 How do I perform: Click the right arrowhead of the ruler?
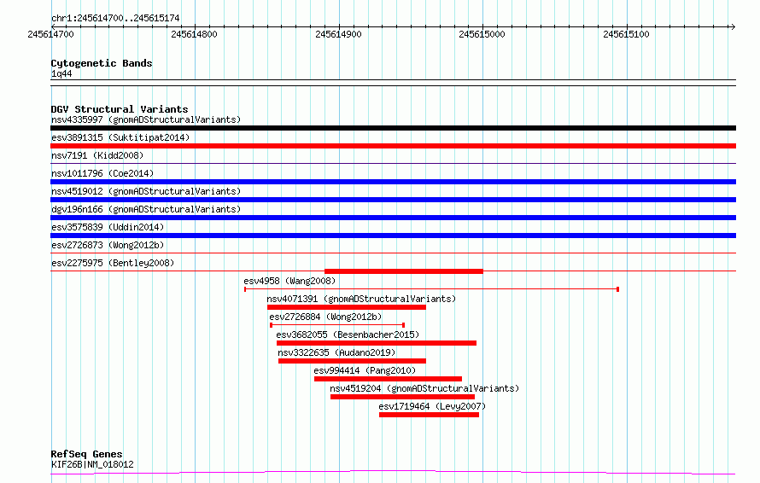pyautogui.click(x=733, y=26)
